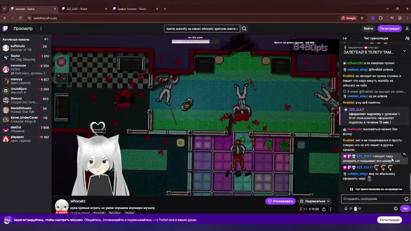Click ZZZ_CULT name in the subscription notice
The height and width of the screenshot is (231, 411).
coord(356,110)
